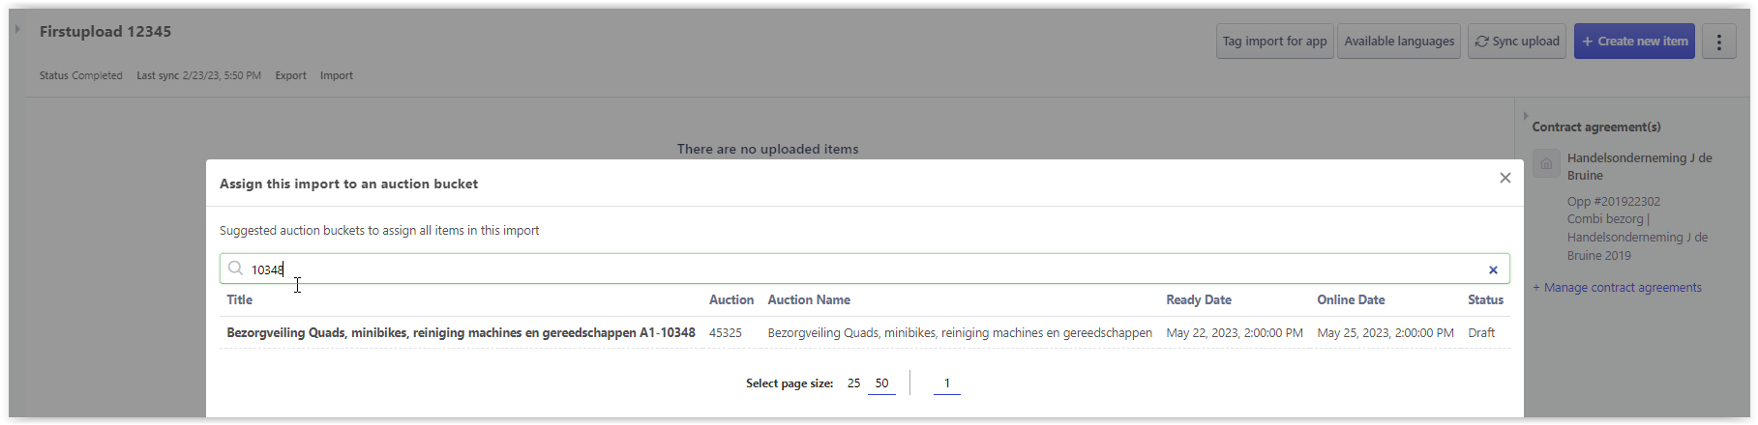The image size is (1758, 425).
Task: Click the search magnifier icon in dialog
Action: 235,269
